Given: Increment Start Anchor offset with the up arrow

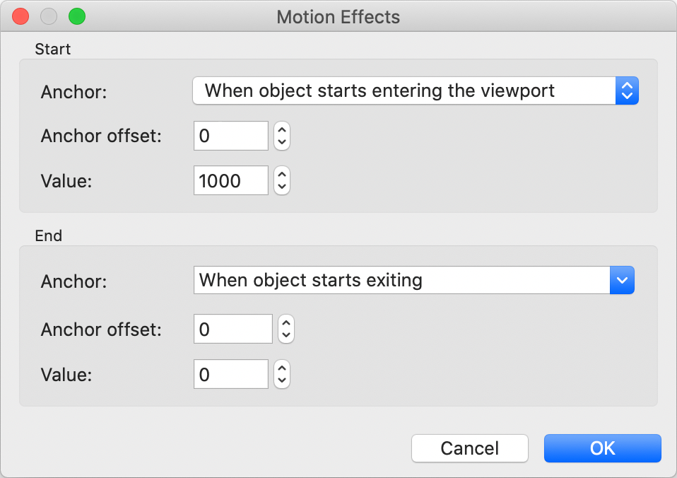Looking at the screenshot, I should 282,129.
